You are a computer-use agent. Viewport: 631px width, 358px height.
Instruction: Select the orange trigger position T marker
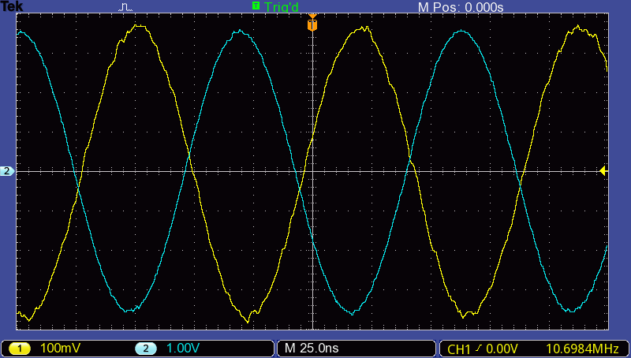click(312, 26)
